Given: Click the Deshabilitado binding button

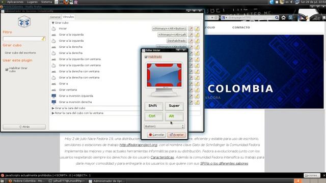Looking at the screenshot, I should tap(177, 41).
